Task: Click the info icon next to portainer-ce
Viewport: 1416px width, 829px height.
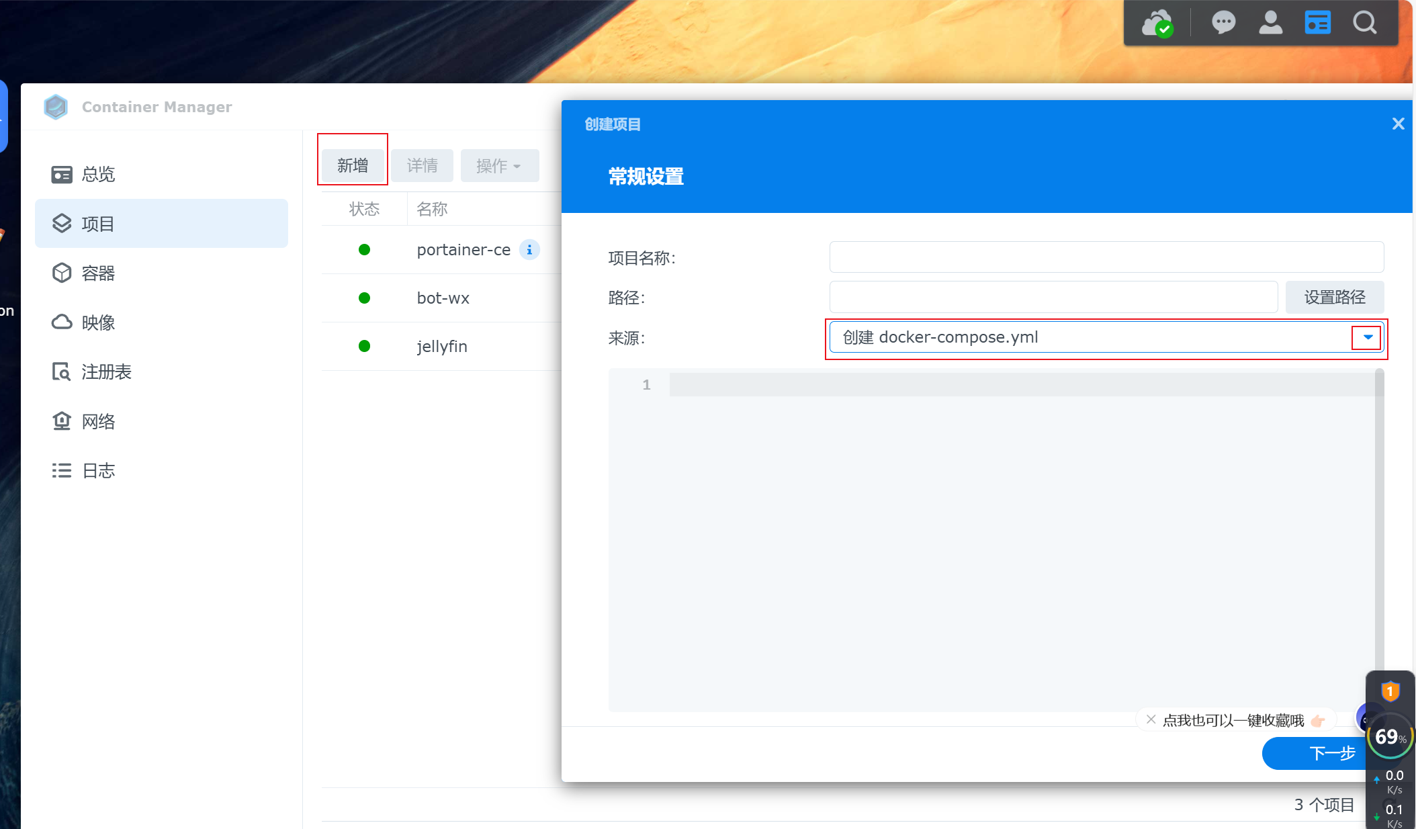Action: tap(529, 250)
